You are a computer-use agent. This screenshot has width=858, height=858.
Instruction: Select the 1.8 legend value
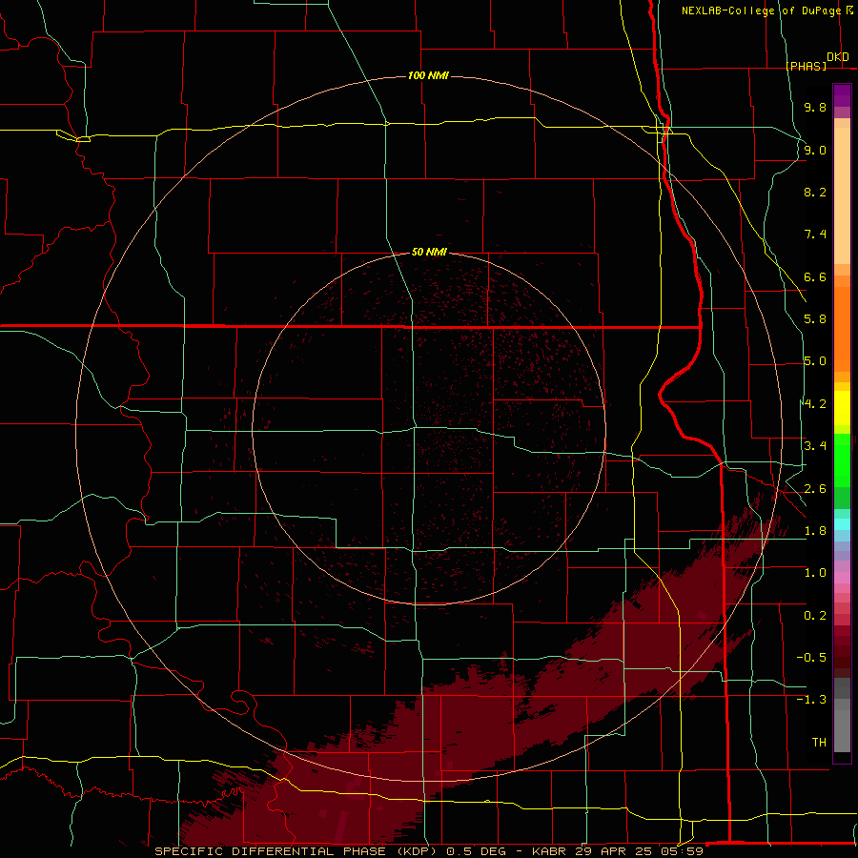click(x=815, y=531)
